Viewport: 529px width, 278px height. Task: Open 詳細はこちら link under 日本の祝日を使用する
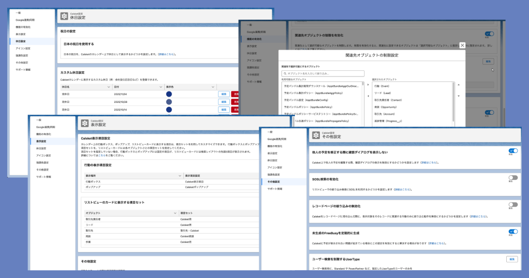(166, 54)
